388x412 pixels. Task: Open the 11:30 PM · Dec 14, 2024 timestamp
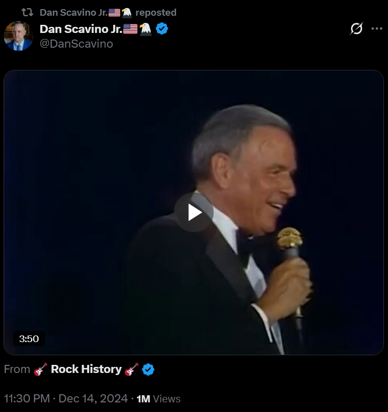pyautogui.click(x=65, y=399)
